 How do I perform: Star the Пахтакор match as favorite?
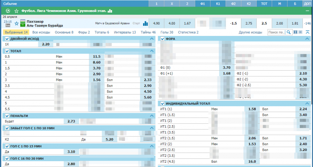pyautogui.click(x=16, y=23)
